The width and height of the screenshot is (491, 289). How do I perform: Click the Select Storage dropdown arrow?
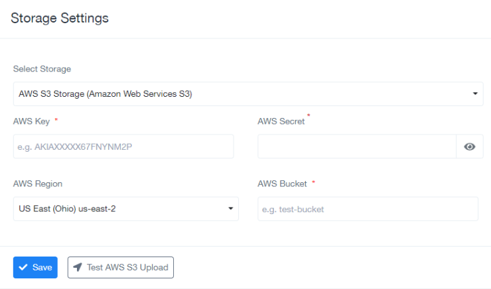click(x=475, y=94)
